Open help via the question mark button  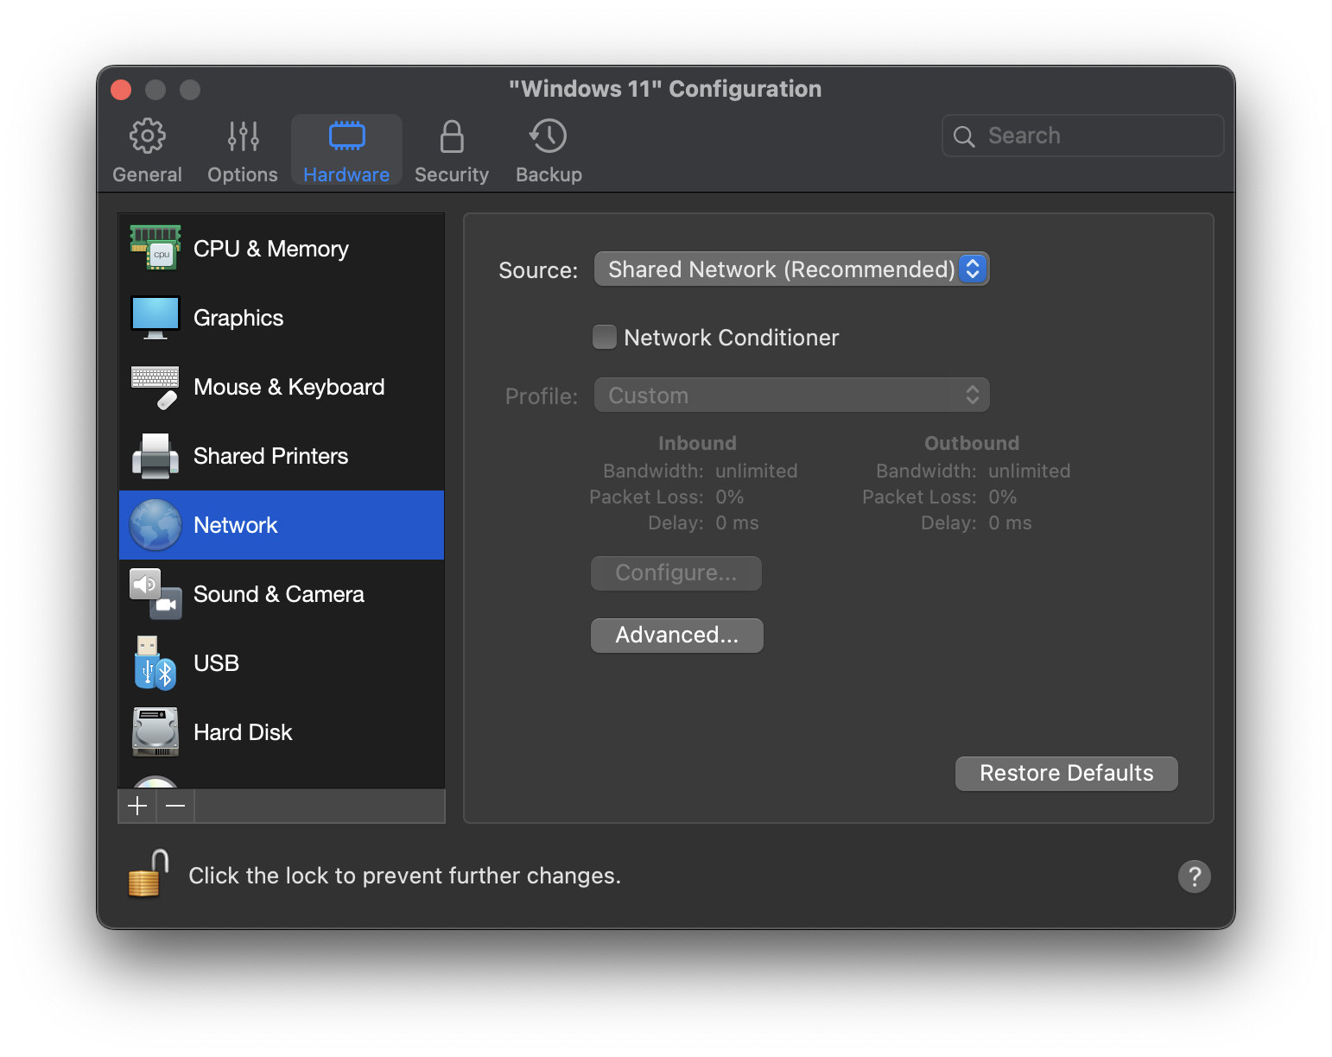tap(1195, 877)
